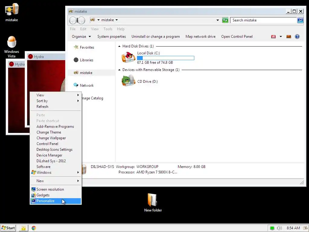Open dropdown arrow before mistake breadcrumb
The width and height of the screenshot is (309, 232).
[98, 20]
